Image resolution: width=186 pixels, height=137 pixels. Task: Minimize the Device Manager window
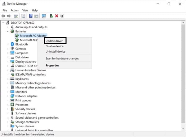pos(158,4)
